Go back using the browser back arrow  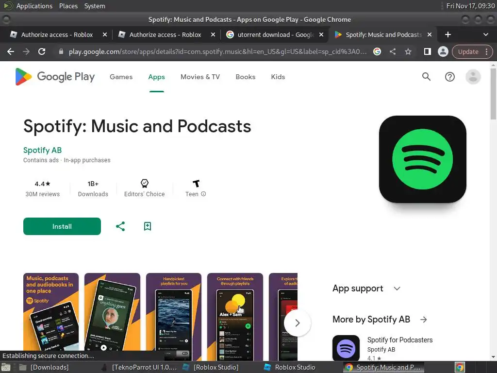[x=11, y=51]
